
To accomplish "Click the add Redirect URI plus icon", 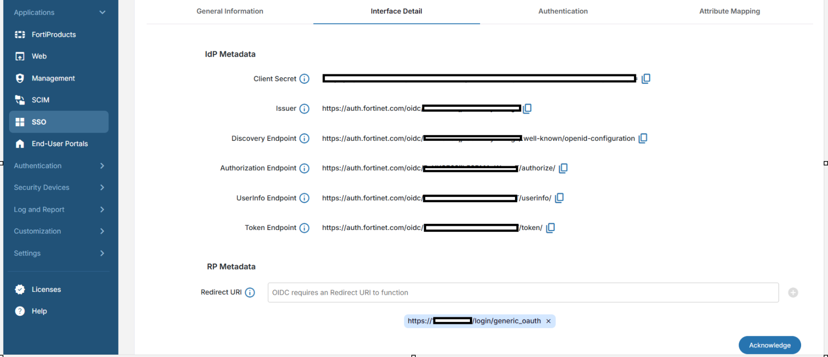I will 793,293.
